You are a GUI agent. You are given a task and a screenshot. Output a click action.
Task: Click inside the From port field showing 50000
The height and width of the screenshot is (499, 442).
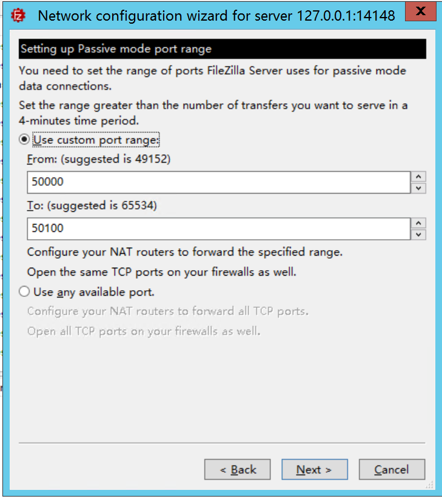tap(219, 182)
